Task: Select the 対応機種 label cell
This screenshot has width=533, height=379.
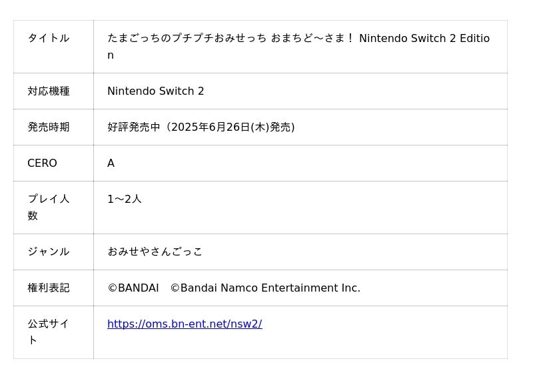Action: click(49, 91)
